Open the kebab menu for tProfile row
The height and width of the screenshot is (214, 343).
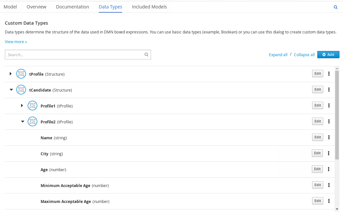tap(329, 74)
